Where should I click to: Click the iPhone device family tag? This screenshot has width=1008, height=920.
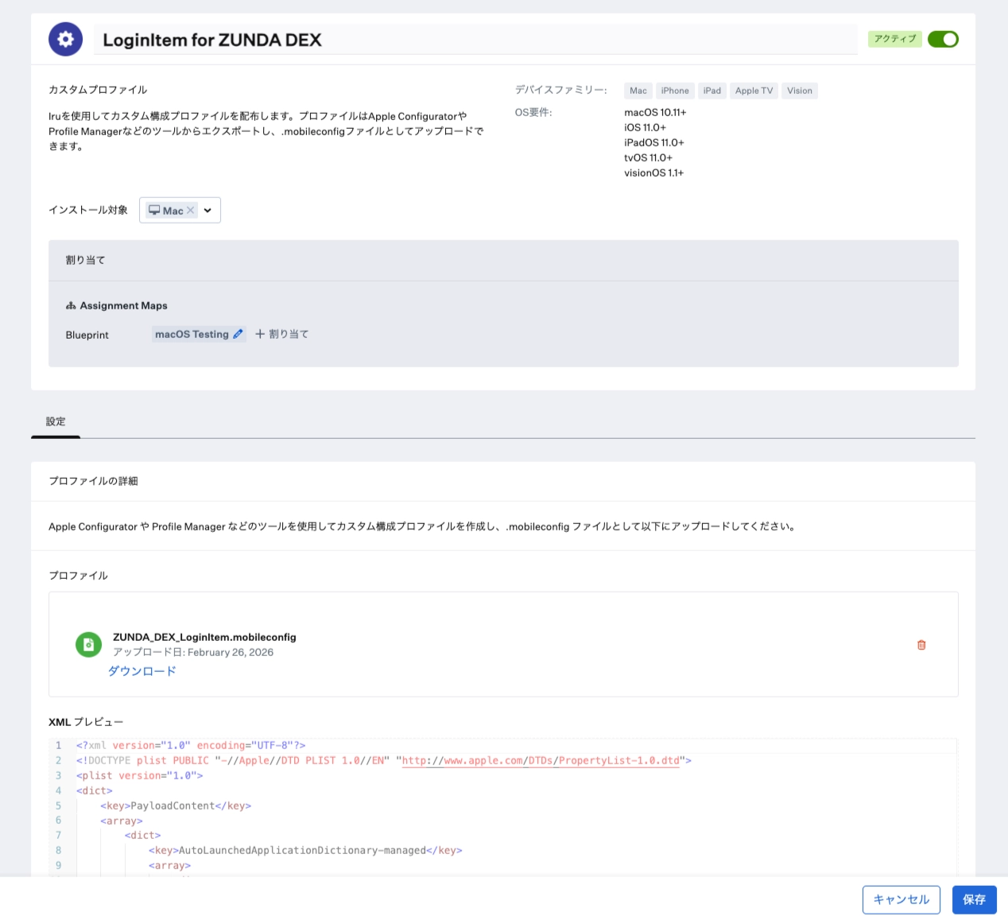point(675,91)
